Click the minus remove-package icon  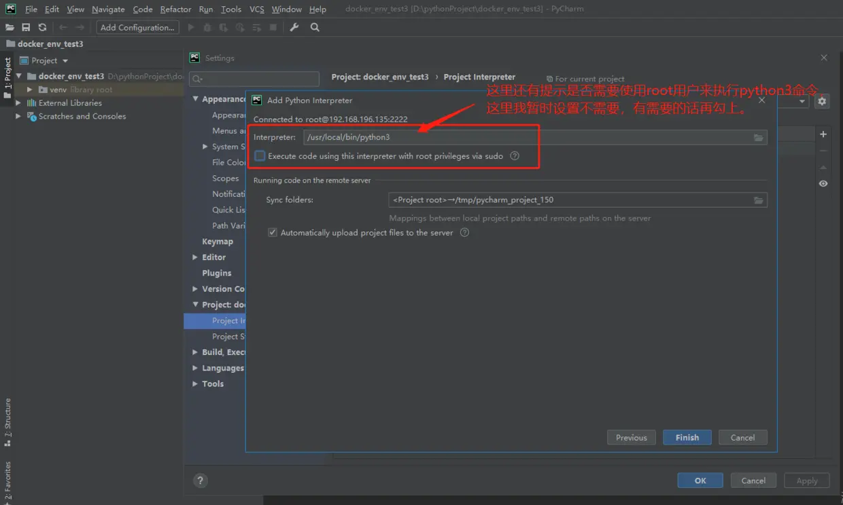[823, 151]
